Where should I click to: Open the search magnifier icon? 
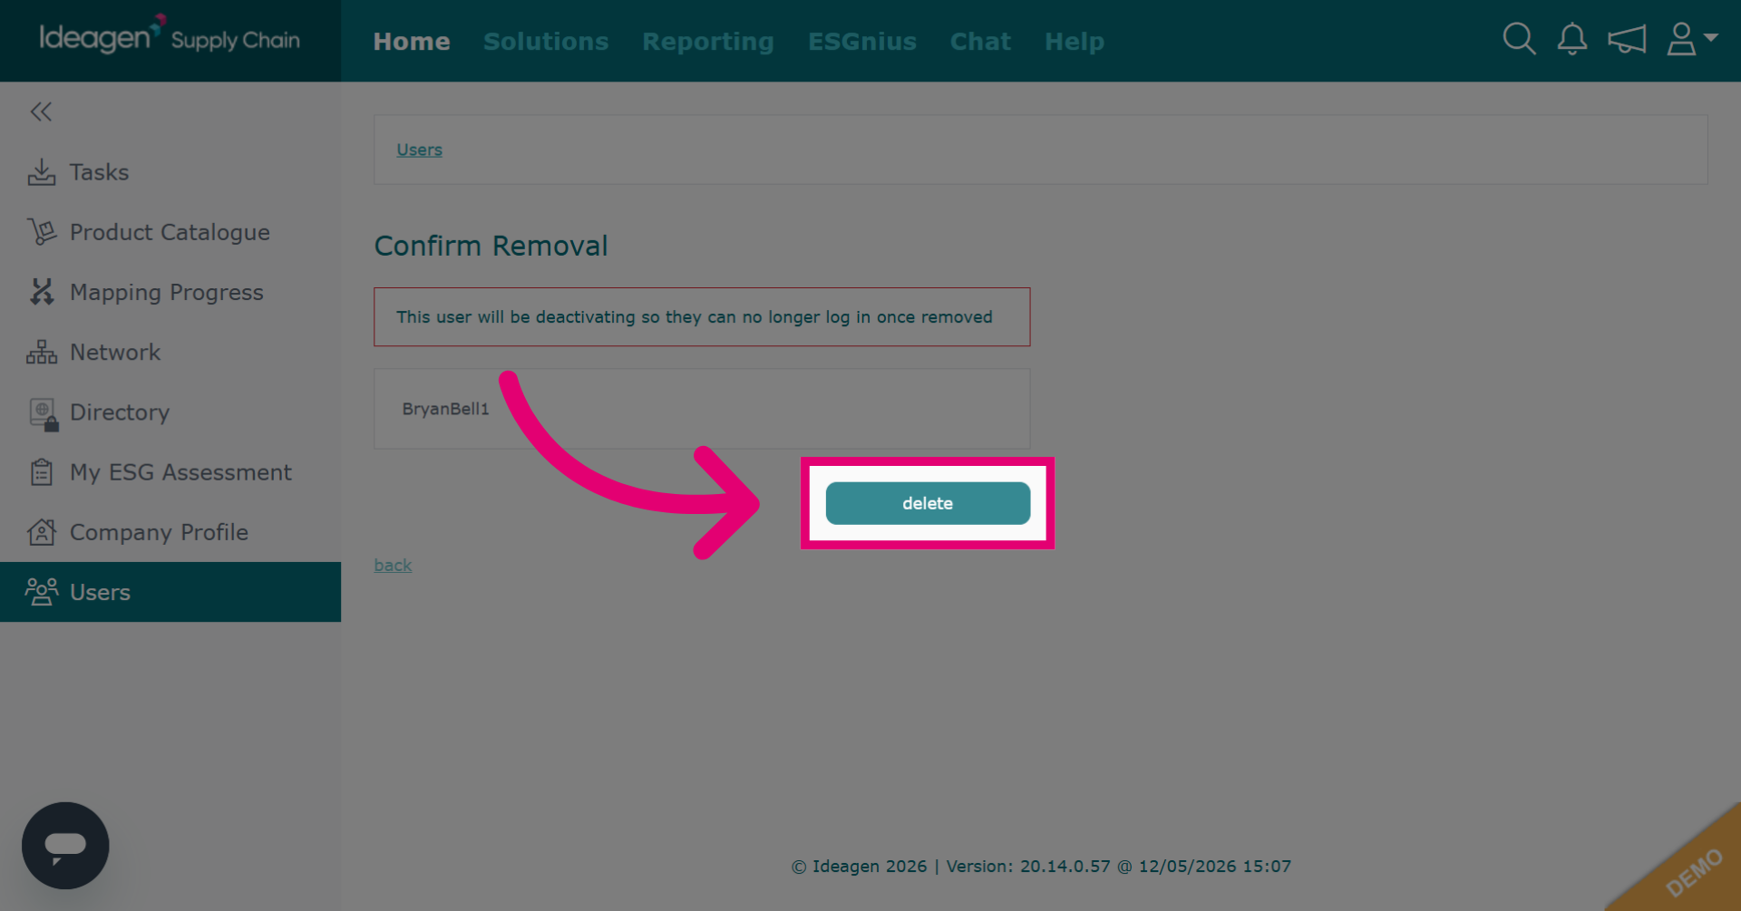1519,39
